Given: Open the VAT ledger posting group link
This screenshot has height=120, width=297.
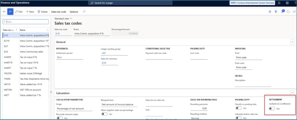Looking at the screenshot, I should [104, 53].
